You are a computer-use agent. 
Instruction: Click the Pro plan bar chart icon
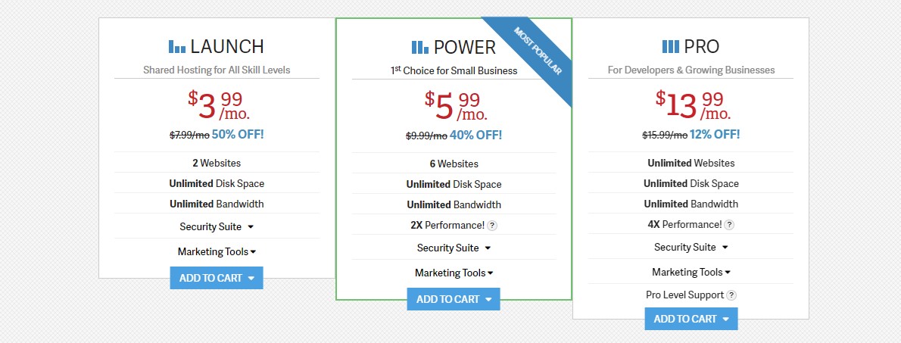[x=671, y=46]
